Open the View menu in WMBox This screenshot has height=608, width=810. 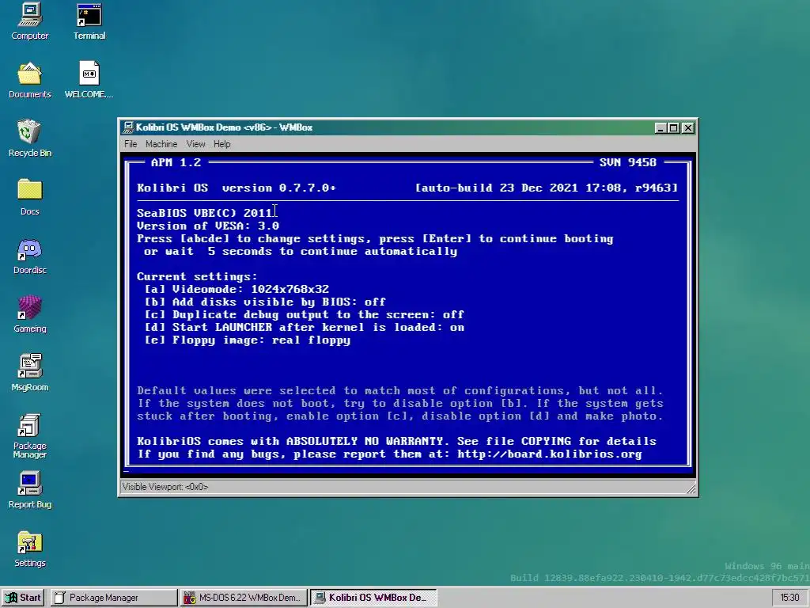point(195,144)
